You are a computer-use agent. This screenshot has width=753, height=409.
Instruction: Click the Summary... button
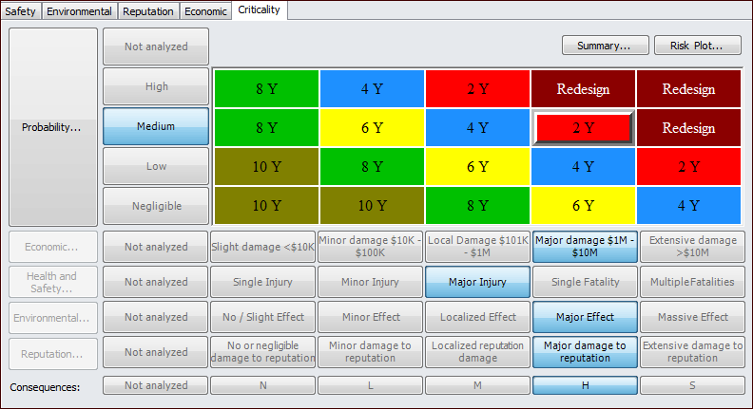click(605, 45)
